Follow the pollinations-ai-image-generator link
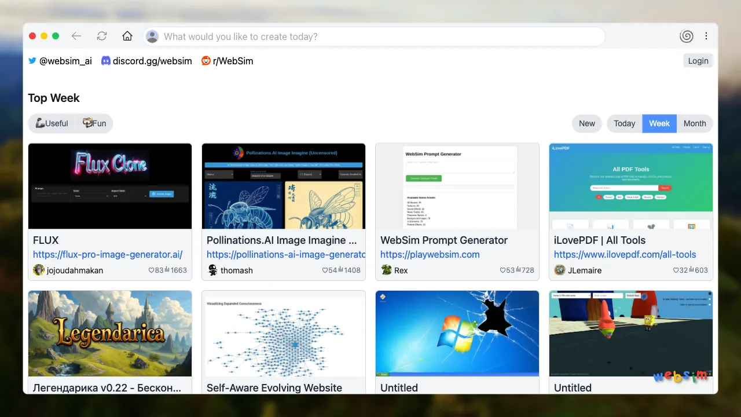This screenshot has height=417, width=741. click(286, 254)
